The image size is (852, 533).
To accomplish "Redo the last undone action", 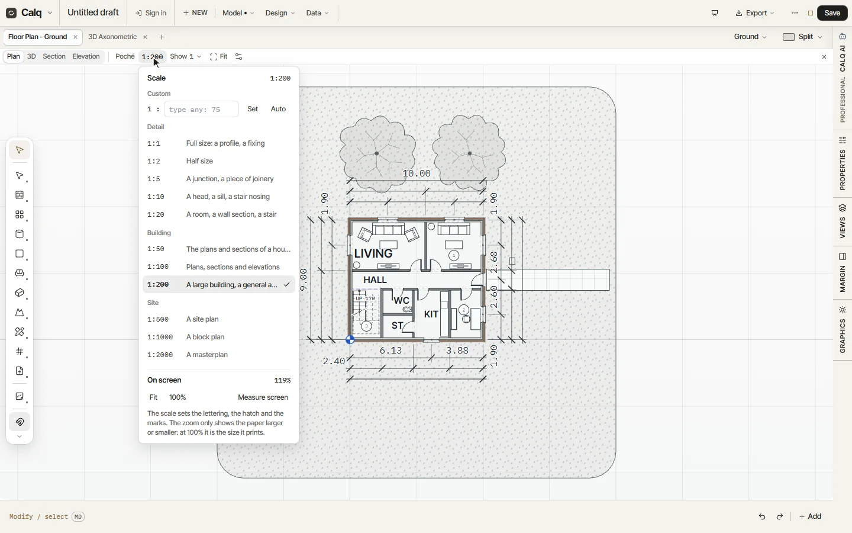I will [781, 517].
